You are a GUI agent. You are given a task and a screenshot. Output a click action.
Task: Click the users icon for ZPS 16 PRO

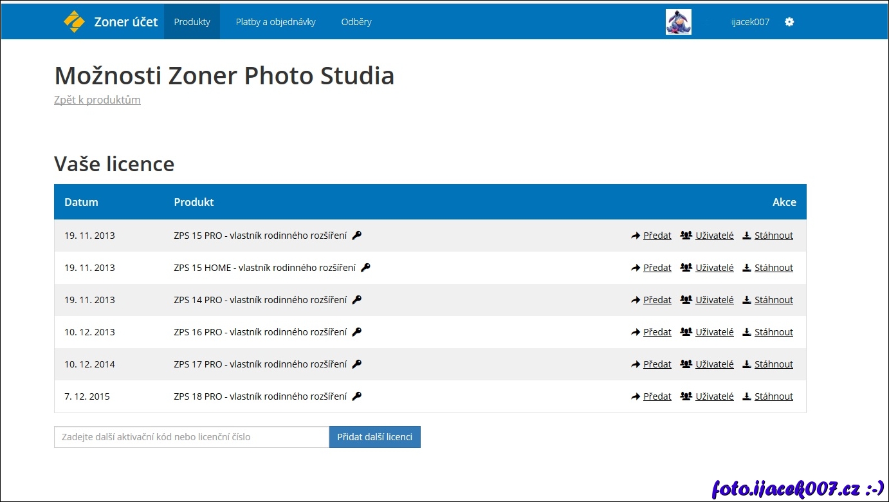(686, 332)
